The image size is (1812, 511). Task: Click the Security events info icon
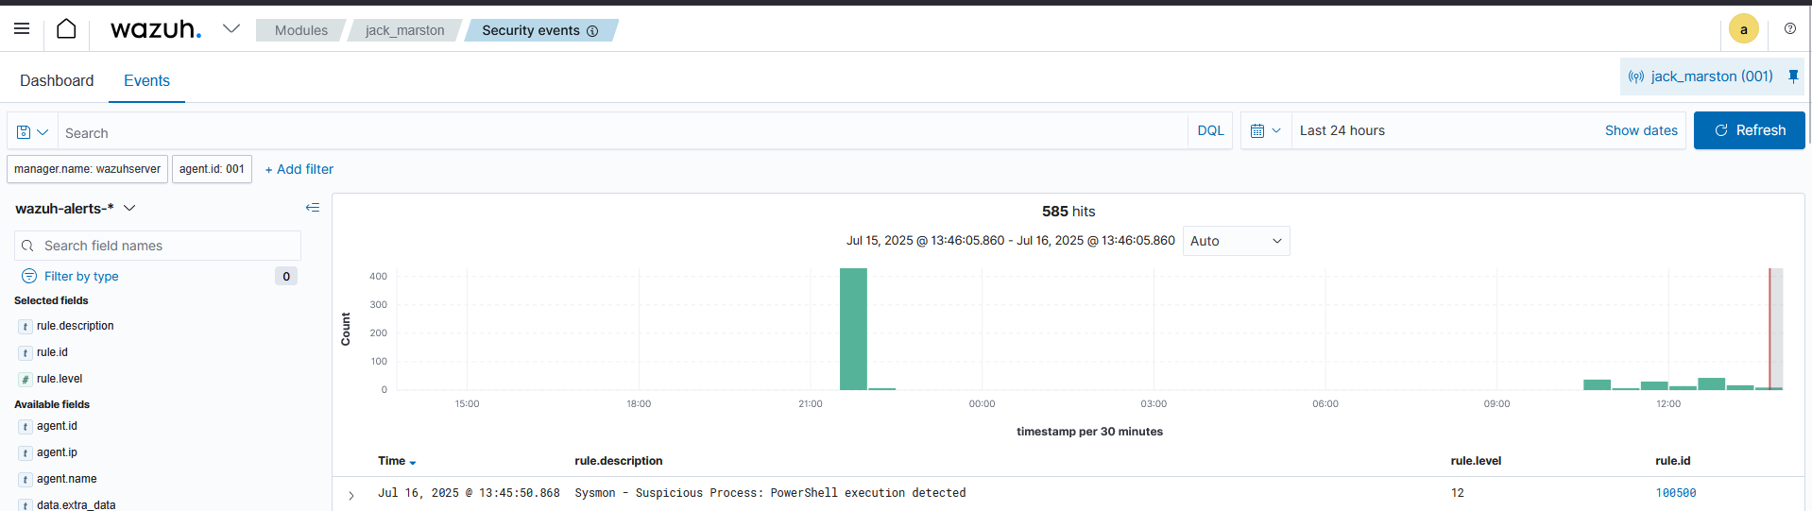tap(592, 31)
